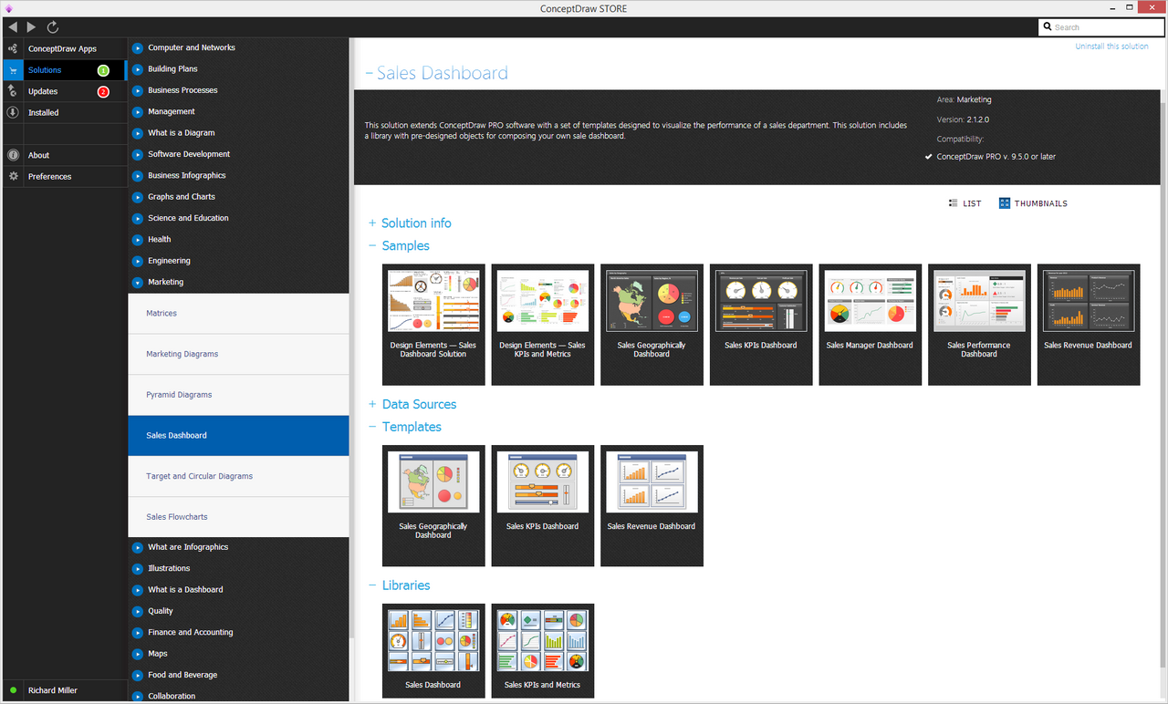Click the green Solutions badge showing 1
This screenshot has height=704, width=1168.
[x=103, y=70]
